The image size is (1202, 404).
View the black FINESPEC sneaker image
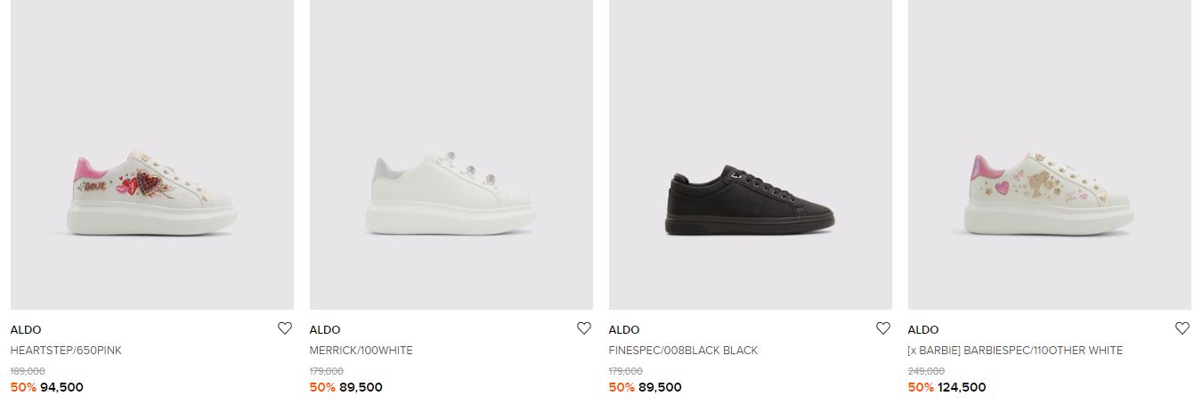click(751, 155)
